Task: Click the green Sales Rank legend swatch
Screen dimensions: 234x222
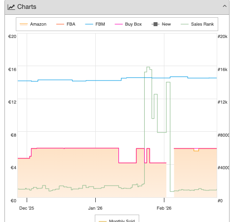Action: click(185, 24)
